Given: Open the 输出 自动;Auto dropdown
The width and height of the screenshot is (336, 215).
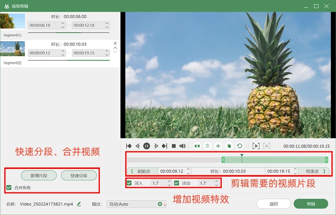Looking at the screenshot, I should 136,204.
